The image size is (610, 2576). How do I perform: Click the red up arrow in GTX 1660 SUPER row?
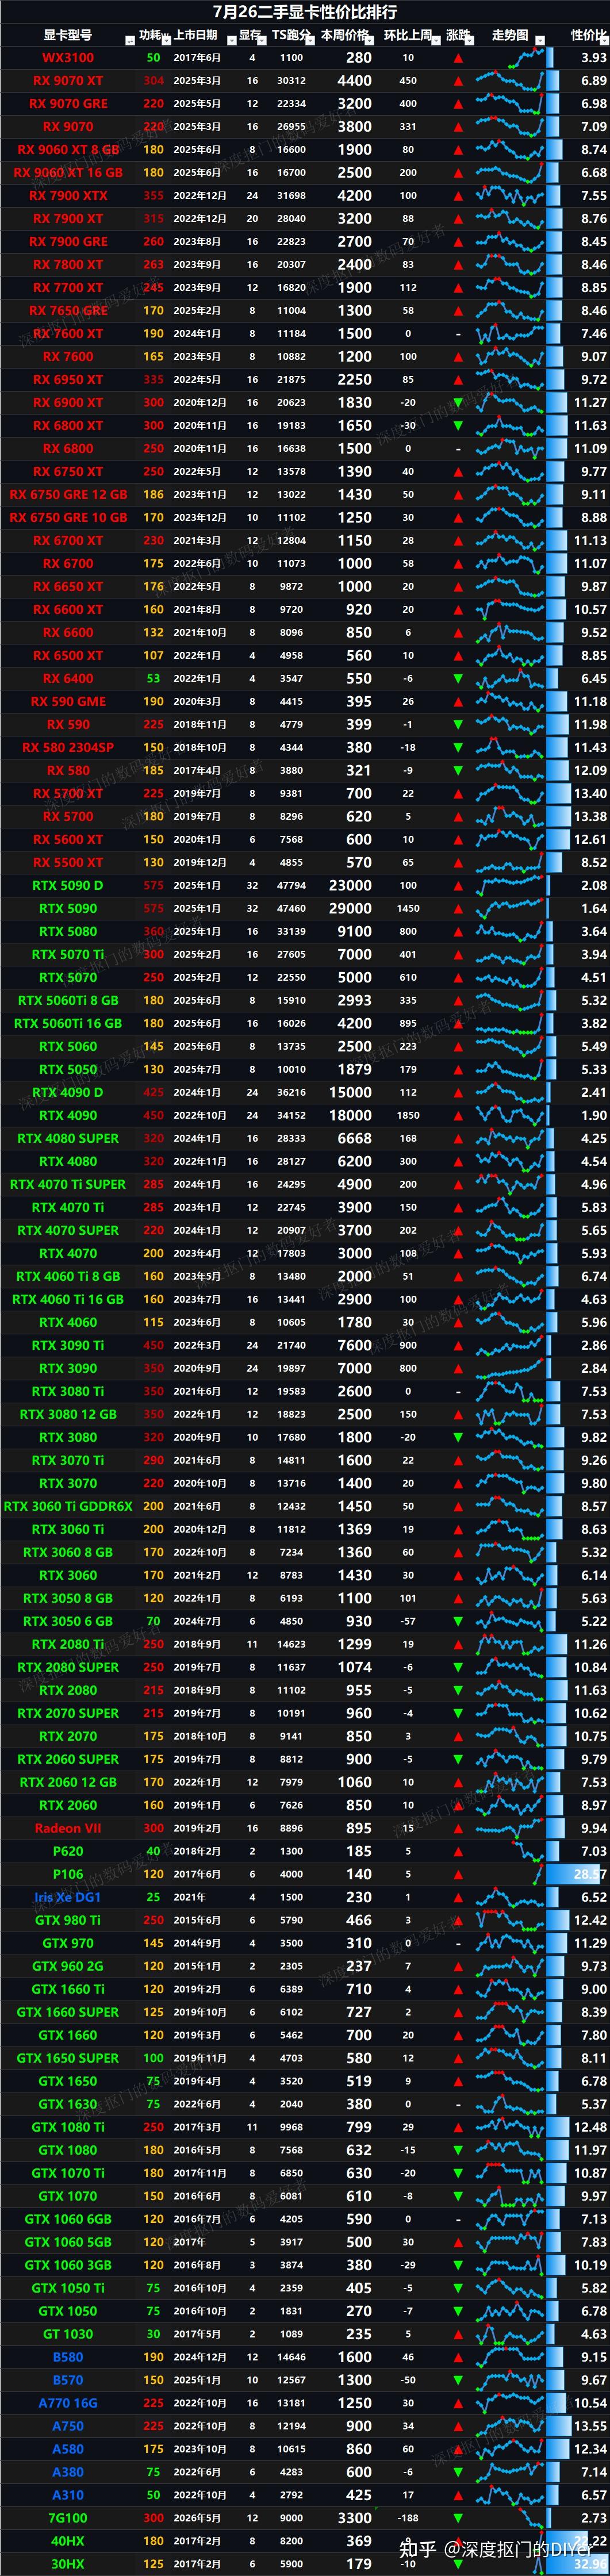458,2013
